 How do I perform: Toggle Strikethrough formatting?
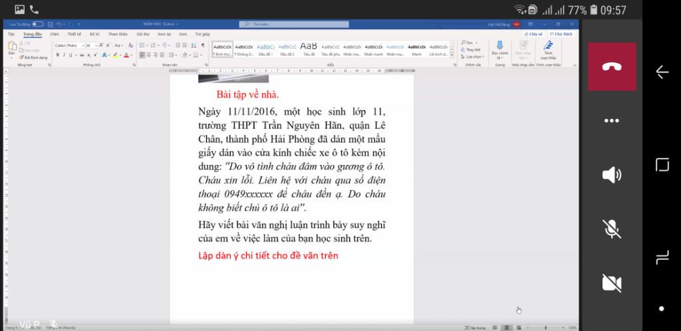tap(82, 55)
